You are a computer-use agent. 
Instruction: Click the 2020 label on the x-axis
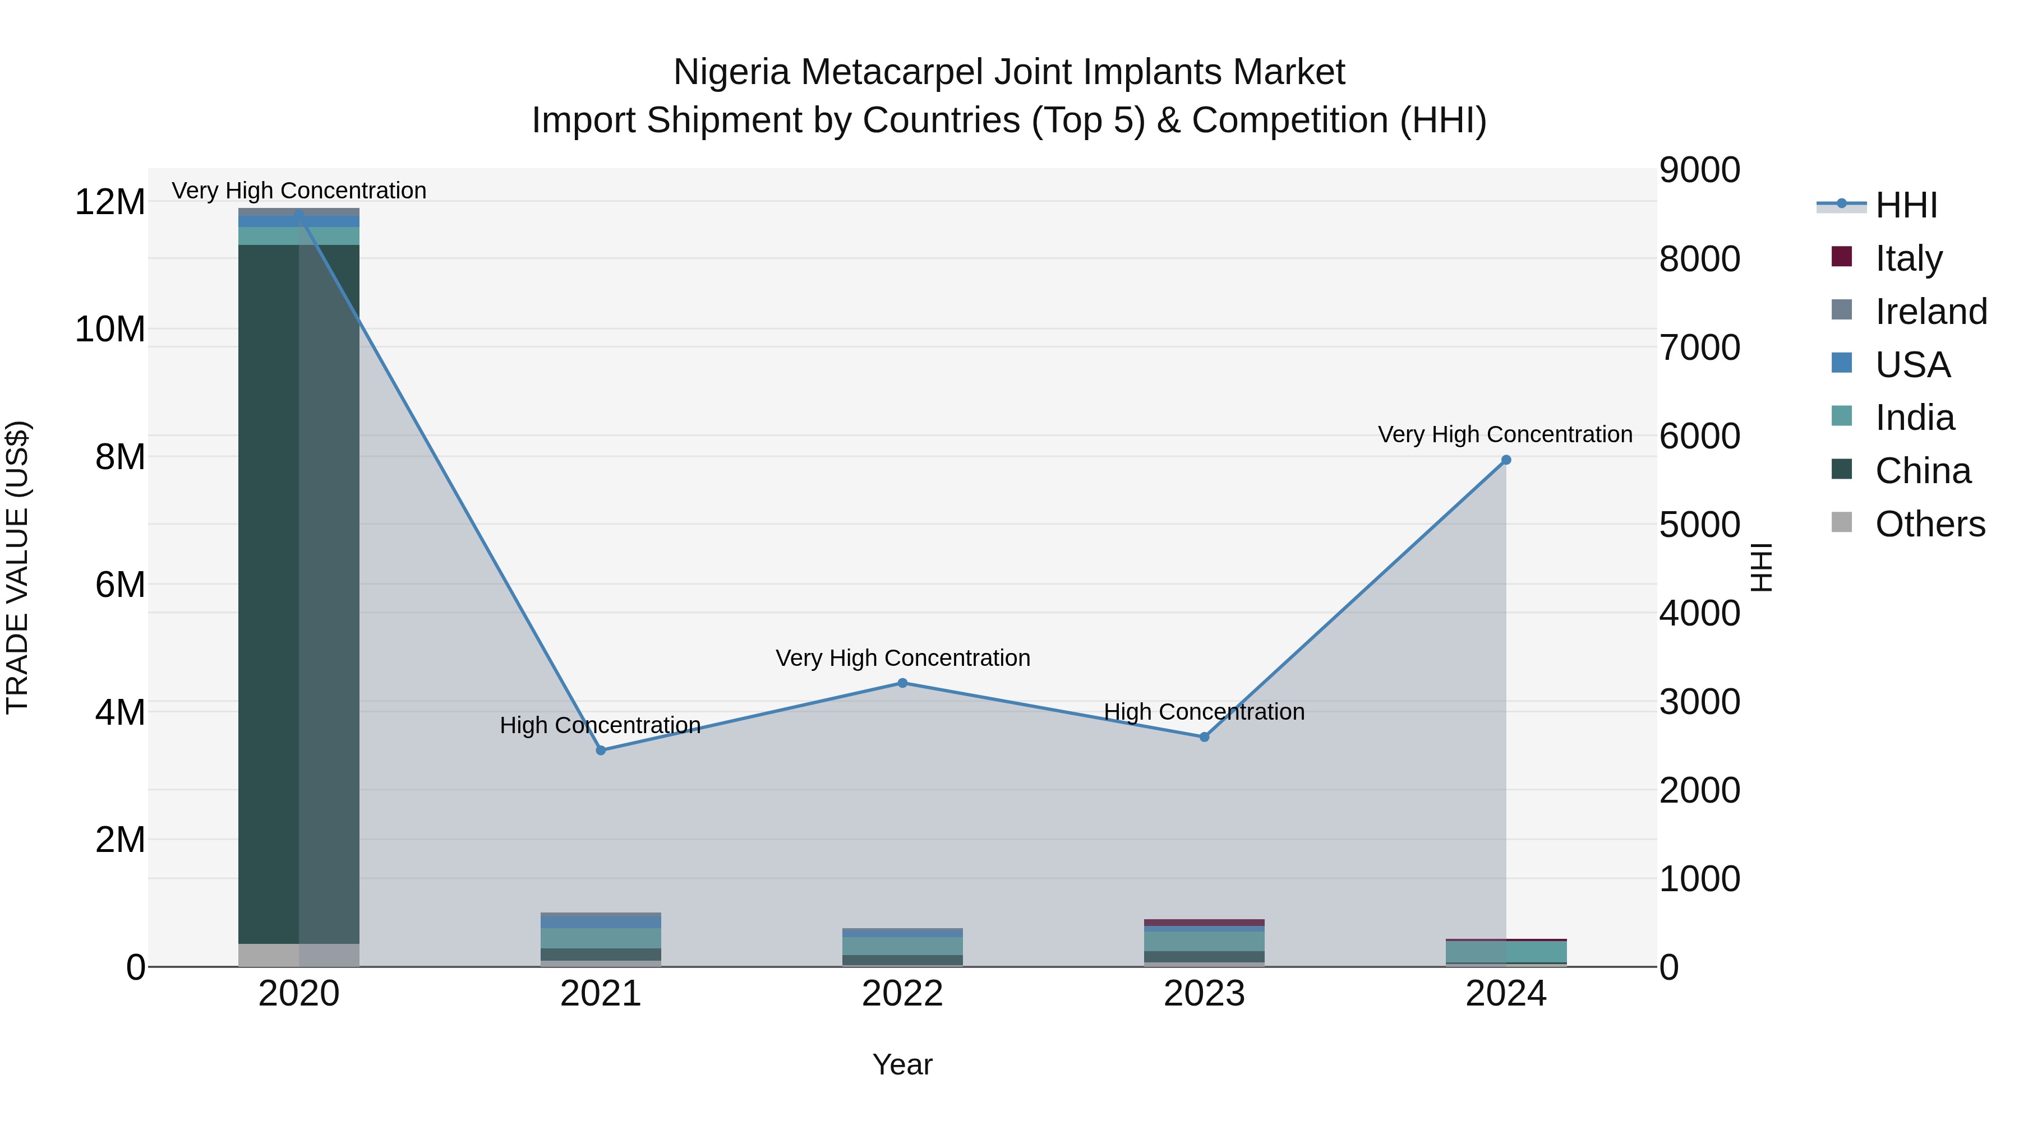tap(298, 994)
